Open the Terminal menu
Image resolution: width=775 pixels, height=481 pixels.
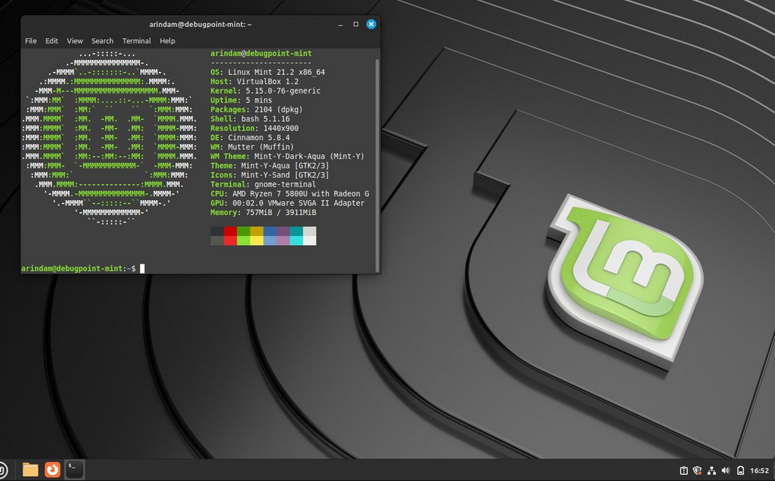pyautogui.click(x=136, y=41)
